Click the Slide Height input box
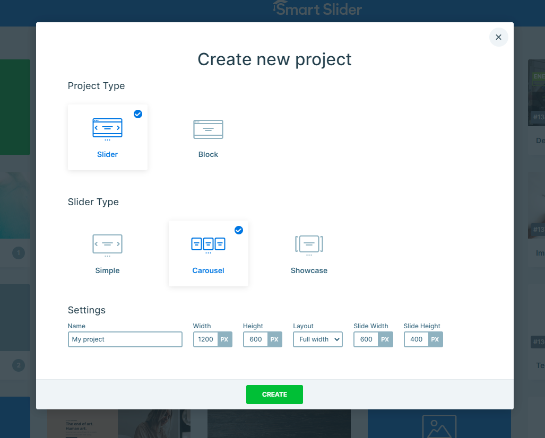 [416, 339]
